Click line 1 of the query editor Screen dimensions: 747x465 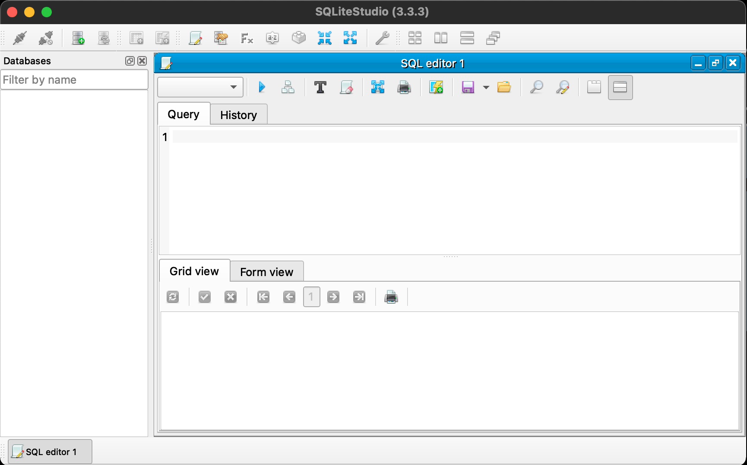(x=455, y=137)
